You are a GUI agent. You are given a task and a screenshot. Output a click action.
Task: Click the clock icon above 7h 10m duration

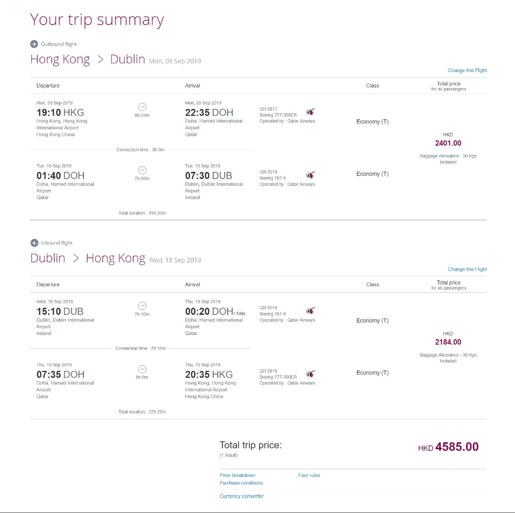(143, 306)
